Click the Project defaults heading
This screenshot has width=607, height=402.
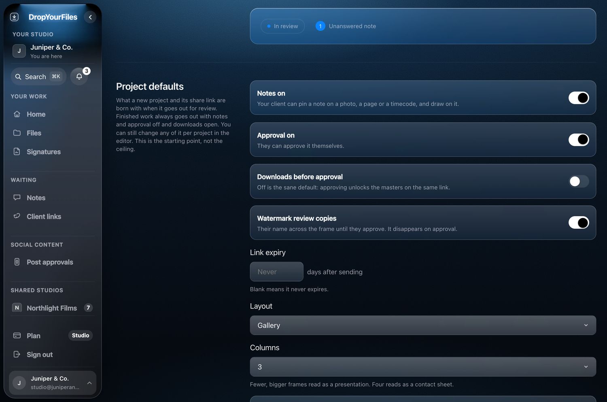150,86
